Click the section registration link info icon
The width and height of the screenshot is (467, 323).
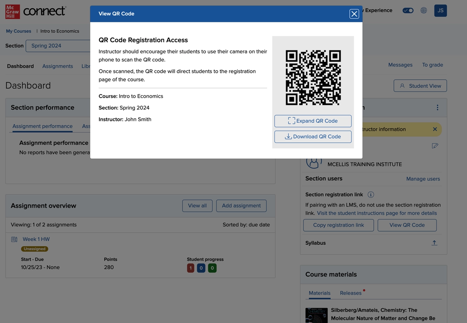[371, 195]
